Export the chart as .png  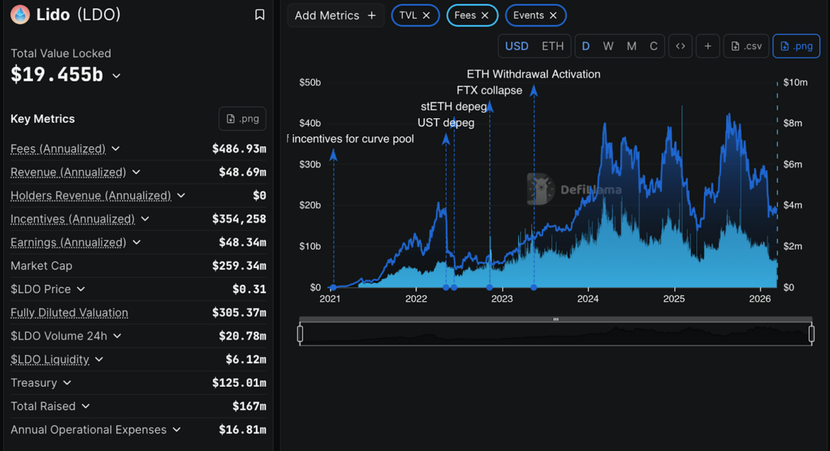796,46
